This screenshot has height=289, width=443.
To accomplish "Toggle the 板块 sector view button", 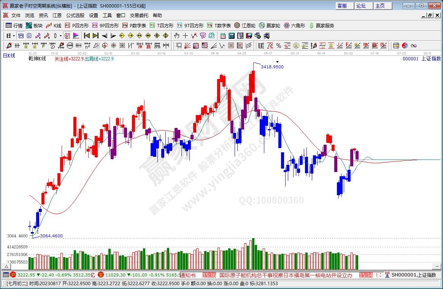I will 34,25.
